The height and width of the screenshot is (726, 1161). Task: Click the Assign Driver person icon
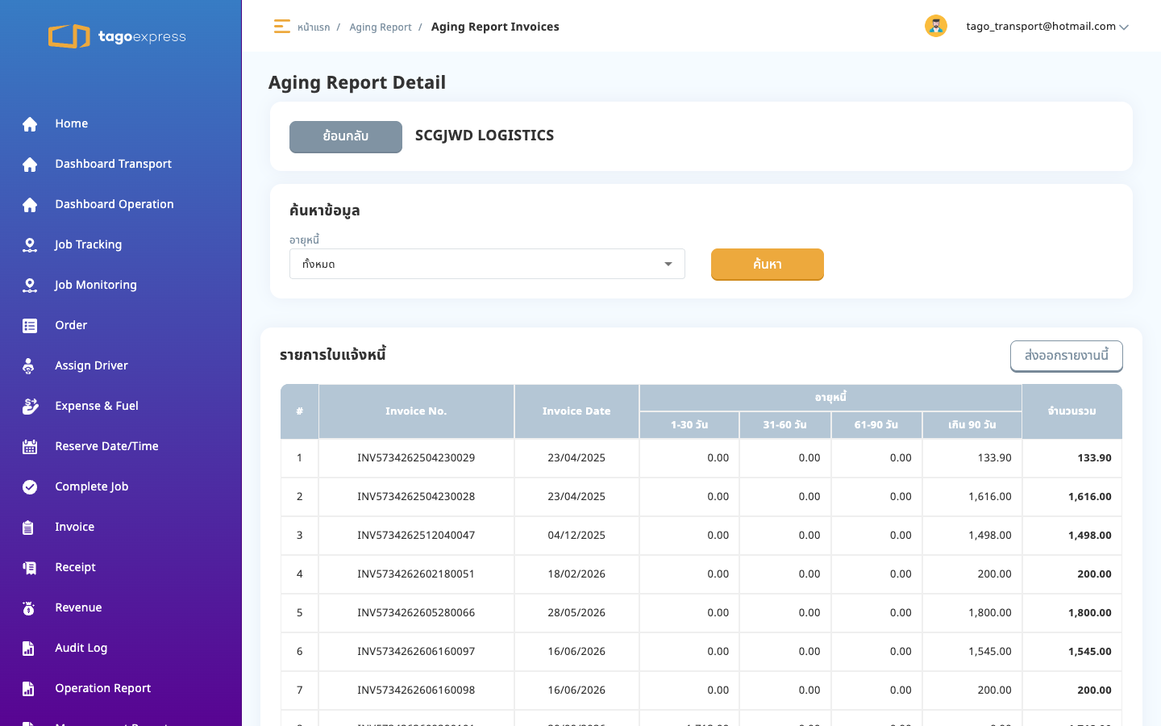[29, 366]
